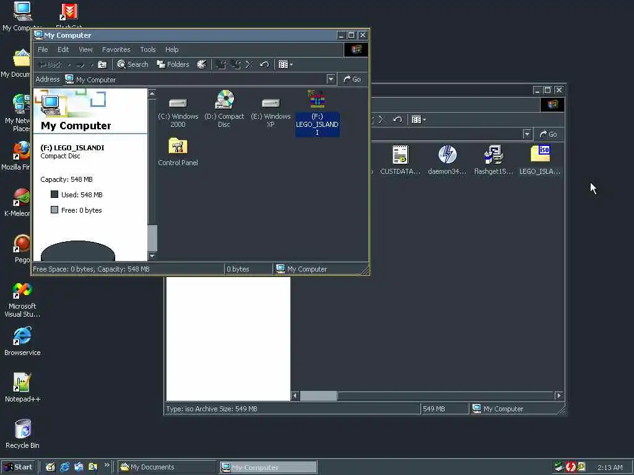
Task: Click the Go button in My Computer
Action: 352,79
